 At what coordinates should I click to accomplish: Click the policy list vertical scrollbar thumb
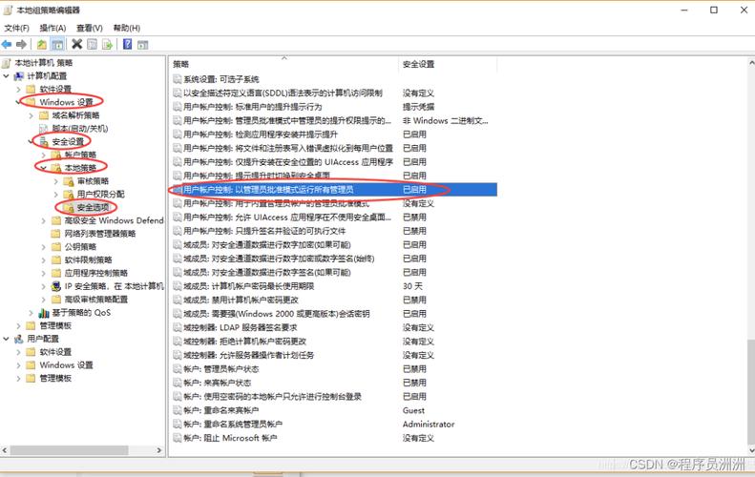point(750,392)
